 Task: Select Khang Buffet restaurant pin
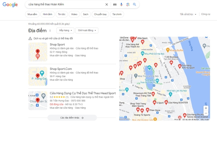(167, 50)
